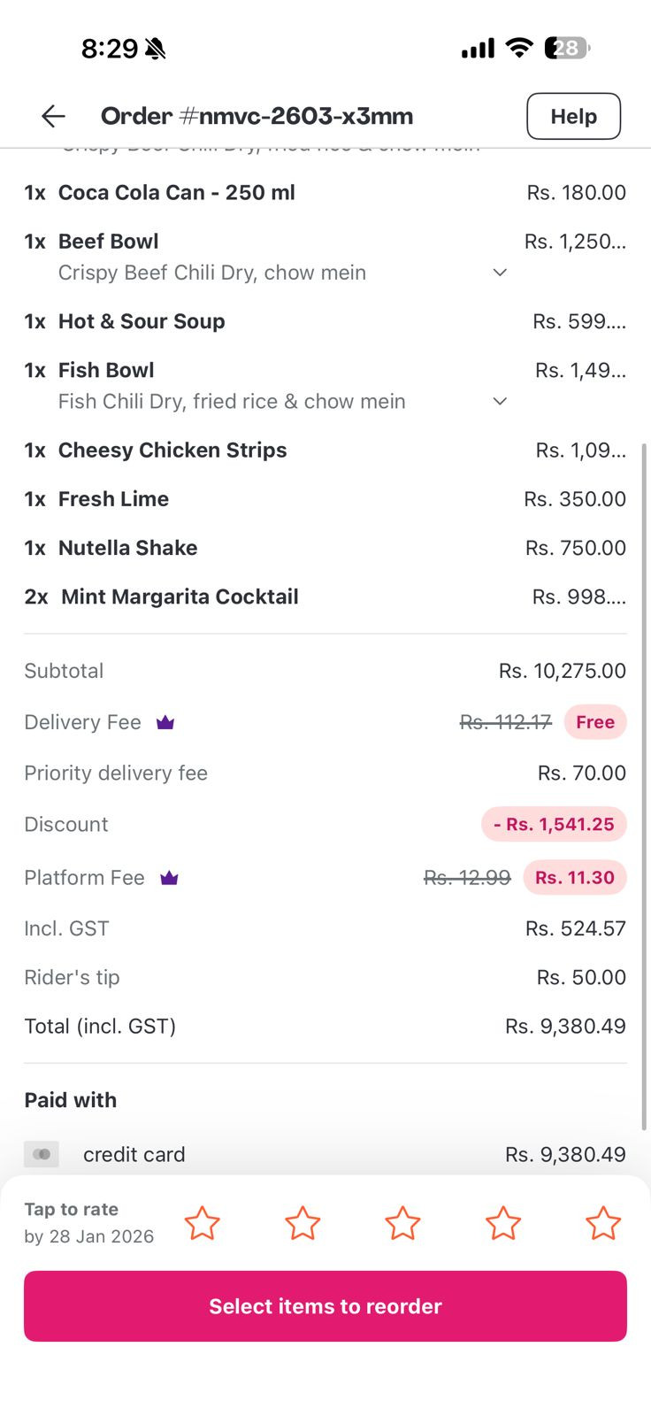Select the Coca Cola Can item
The width and height of the screenshot is (651, 1416).
pos(176,193)
